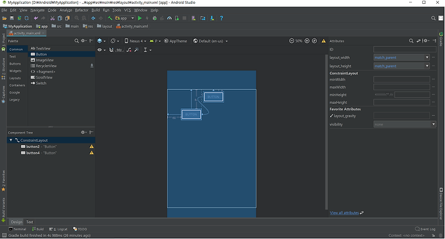This screenshot has height=239, width=445.
Task: Click the Make Project hammer icon
Action: pyautogui.click(x=110, y=18)
